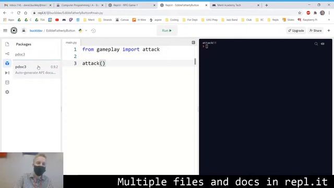This screenshot has width=334, height=188.
Task: Click the Upgrade button
Action: tap(296, 31)
